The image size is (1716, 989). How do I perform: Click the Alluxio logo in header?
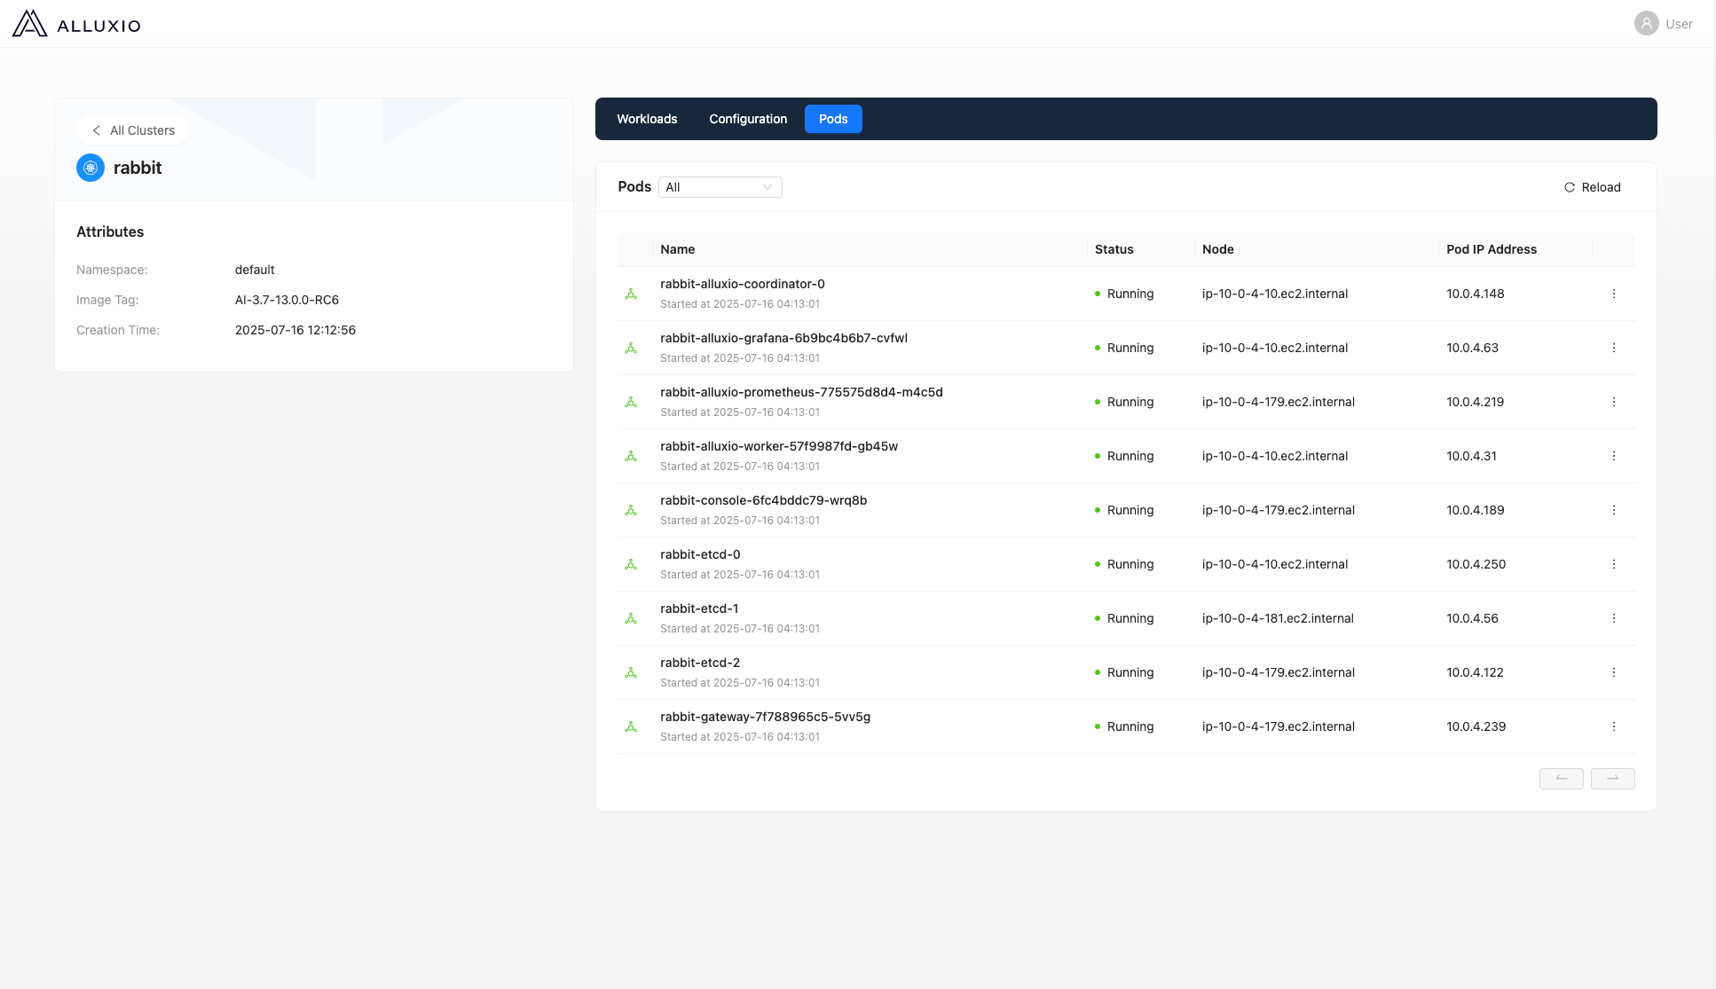tap(76, 24)
